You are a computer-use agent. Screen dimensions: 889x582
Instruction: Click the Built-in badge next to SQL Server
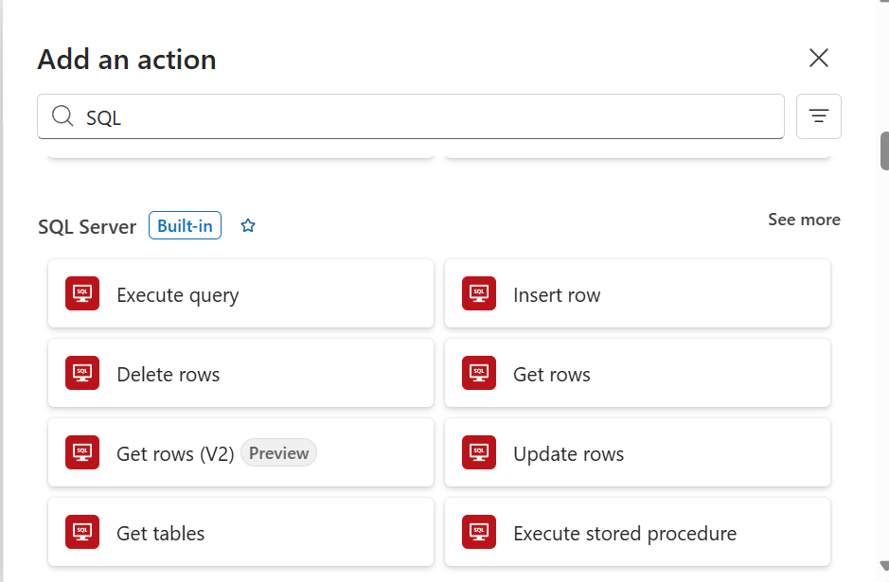point(185,225)
